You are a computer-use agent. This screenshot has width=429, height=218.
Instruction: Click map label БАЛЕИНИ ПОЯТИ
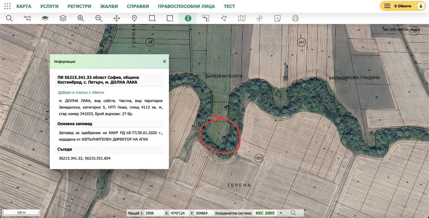click(x=224, y=76)
